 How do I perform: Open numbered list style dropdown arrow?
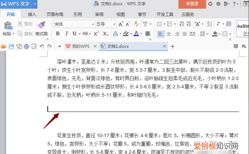(x=175, y=24)
